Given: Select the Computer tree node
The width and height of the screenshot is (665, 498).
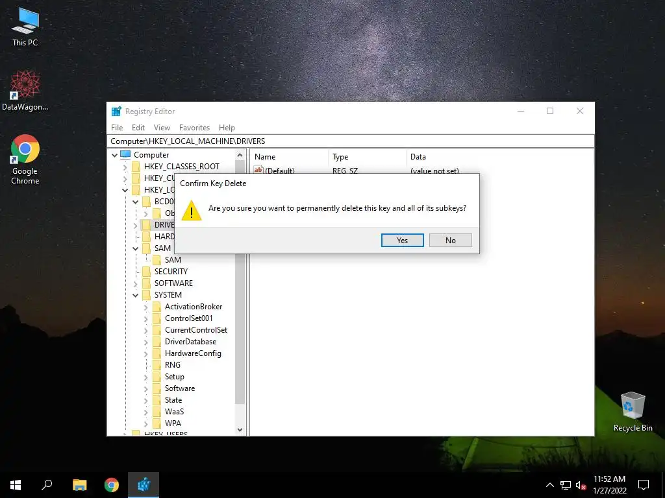Looking at the screenshot, I should coord(151,155).
